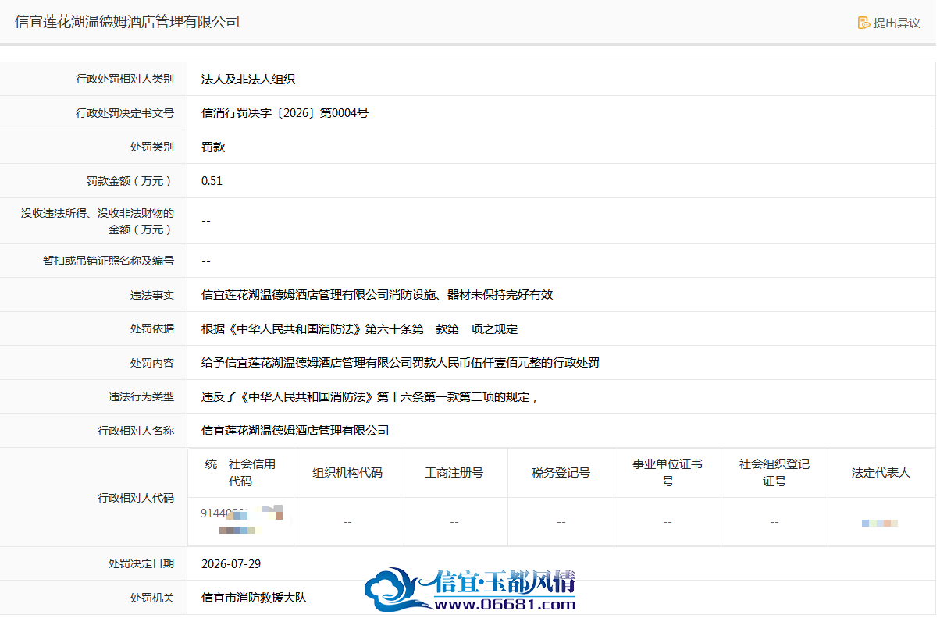940x618 pixels.
Task: Click the 信宜市消防救援大队 authority text
Action: tap(255, 598)
